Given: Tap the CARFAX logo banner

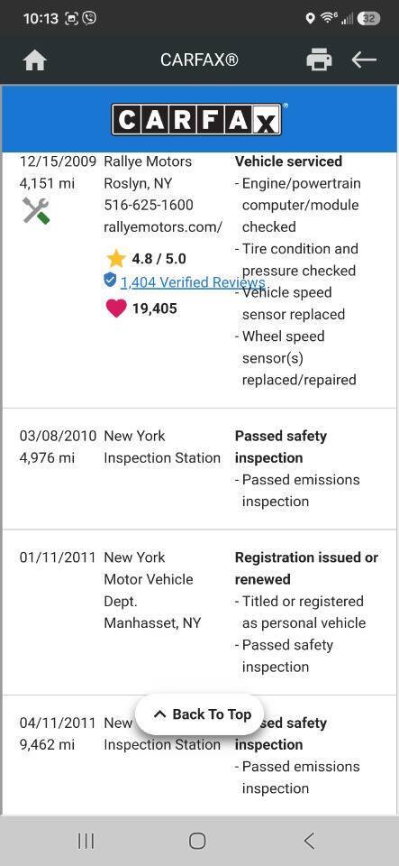Looking at the screenshot, I should (199, 119).
